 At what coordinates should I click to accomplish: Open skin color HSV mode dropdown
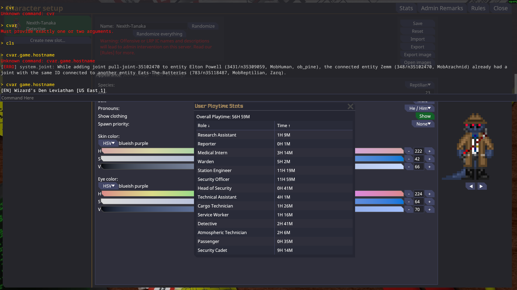109,143
